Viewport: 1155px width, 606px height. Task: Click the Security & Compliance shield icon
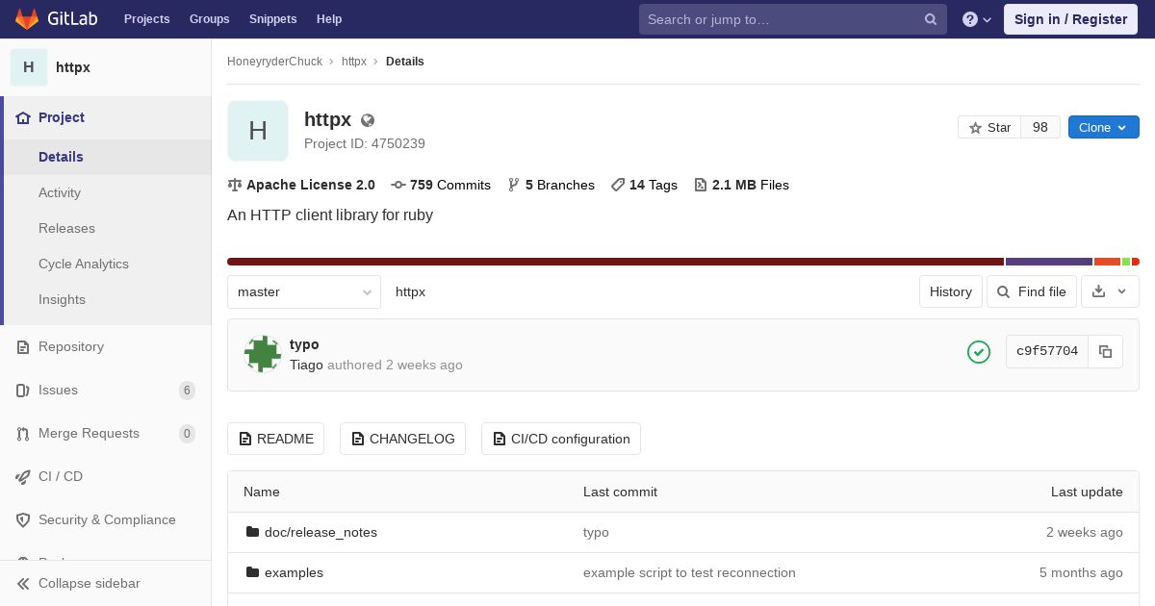click(23, 519)
